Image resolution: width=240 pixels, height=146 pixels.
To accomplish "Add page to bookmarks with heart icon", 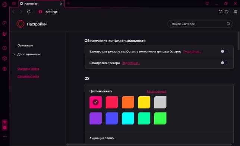I will 227,12.
